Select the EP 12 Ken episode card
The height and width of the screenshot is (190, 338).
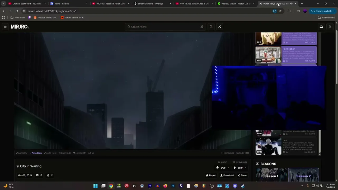point(286,146)
